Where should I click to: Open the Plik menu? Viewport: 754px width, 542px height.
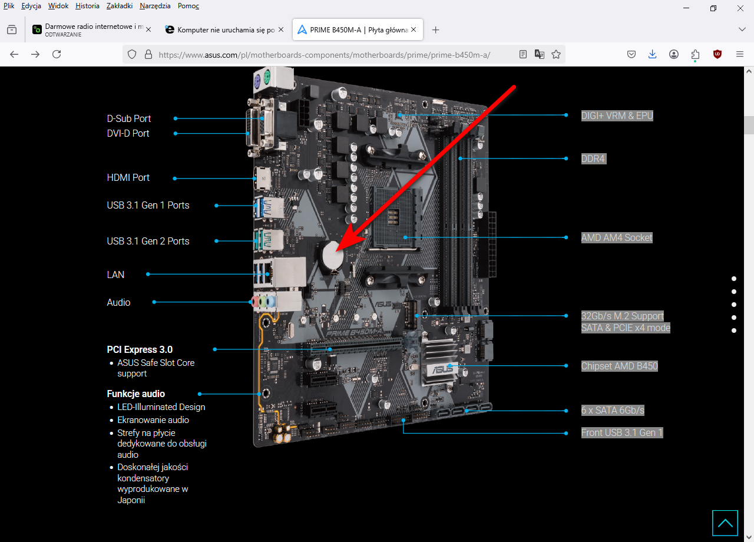[x=9, y=6]
